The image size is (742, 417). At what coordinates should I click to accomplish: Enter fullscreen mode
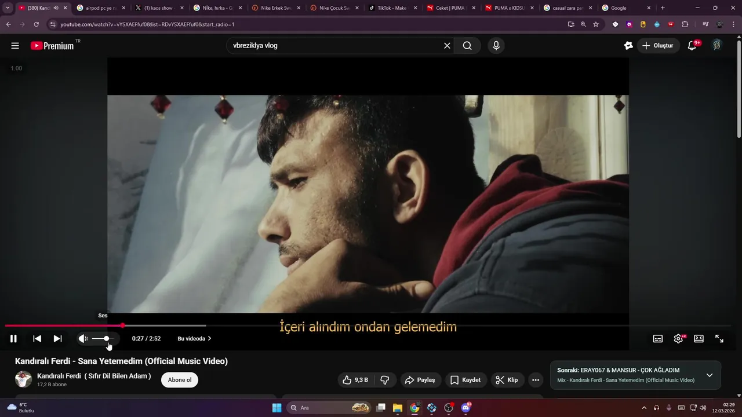tap(719, 339)
